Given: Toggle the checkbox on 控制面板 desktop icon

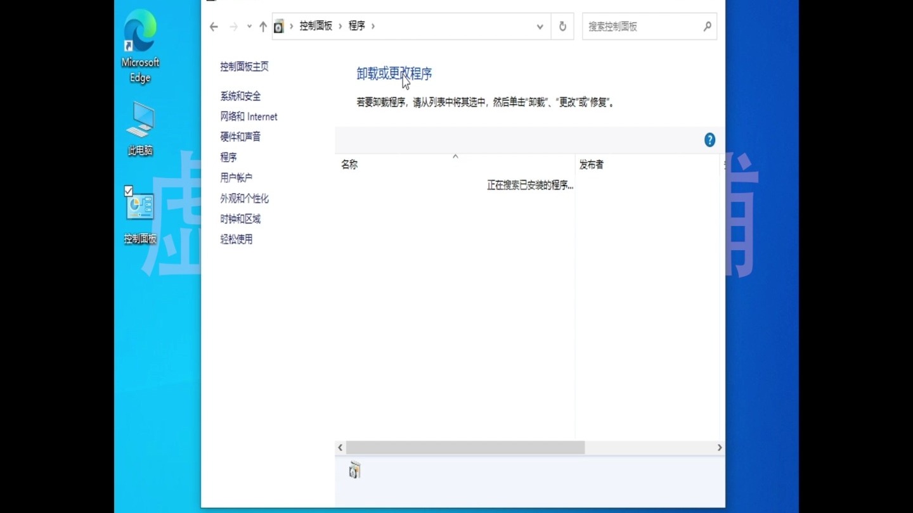Looking at the screenshot, I should pos(129,191).
